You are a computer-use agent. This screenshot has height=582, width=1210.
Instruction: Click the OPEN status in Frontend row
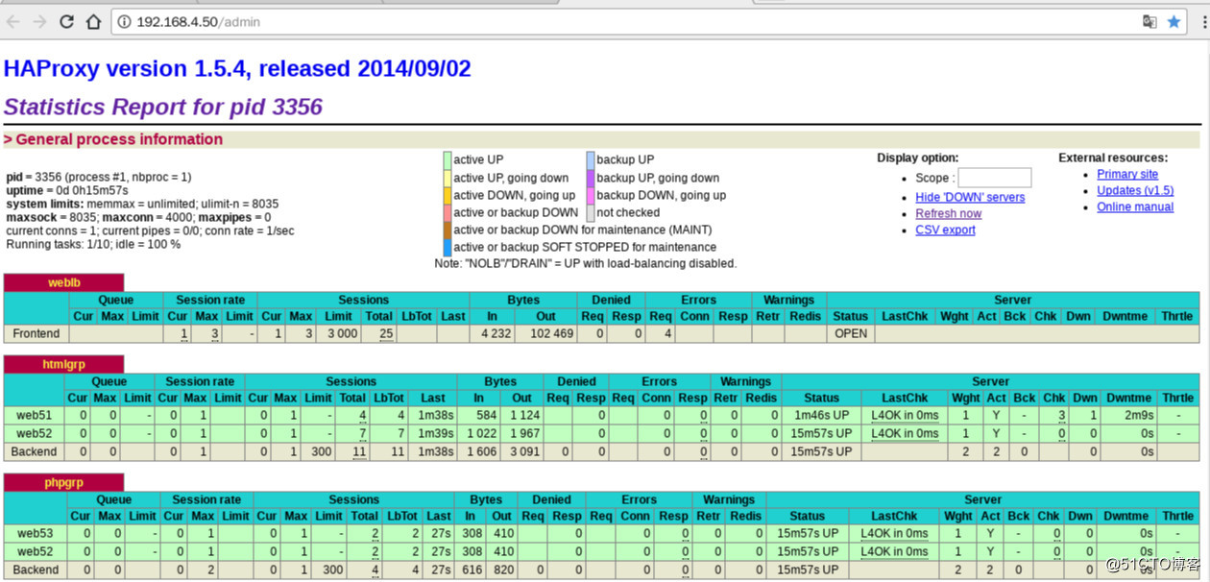click(x=851, y=333)
